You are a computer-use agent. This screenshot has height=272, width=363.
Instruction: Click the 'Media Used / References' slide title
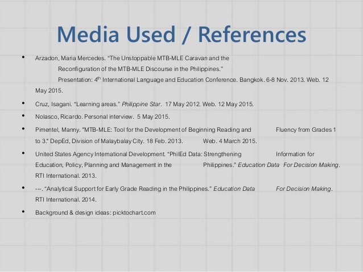coord(181,35)
